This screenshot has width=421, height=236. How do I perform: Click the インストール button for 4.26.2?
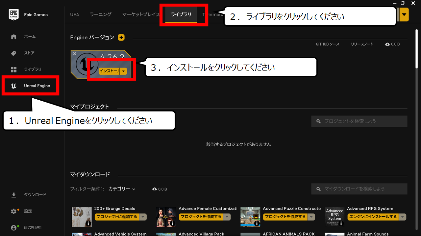(109, 71)
